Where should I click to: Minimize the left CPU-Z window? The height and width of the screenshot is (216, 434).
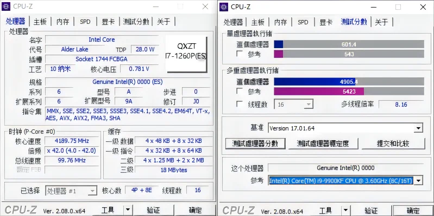[x=155, y=6]
